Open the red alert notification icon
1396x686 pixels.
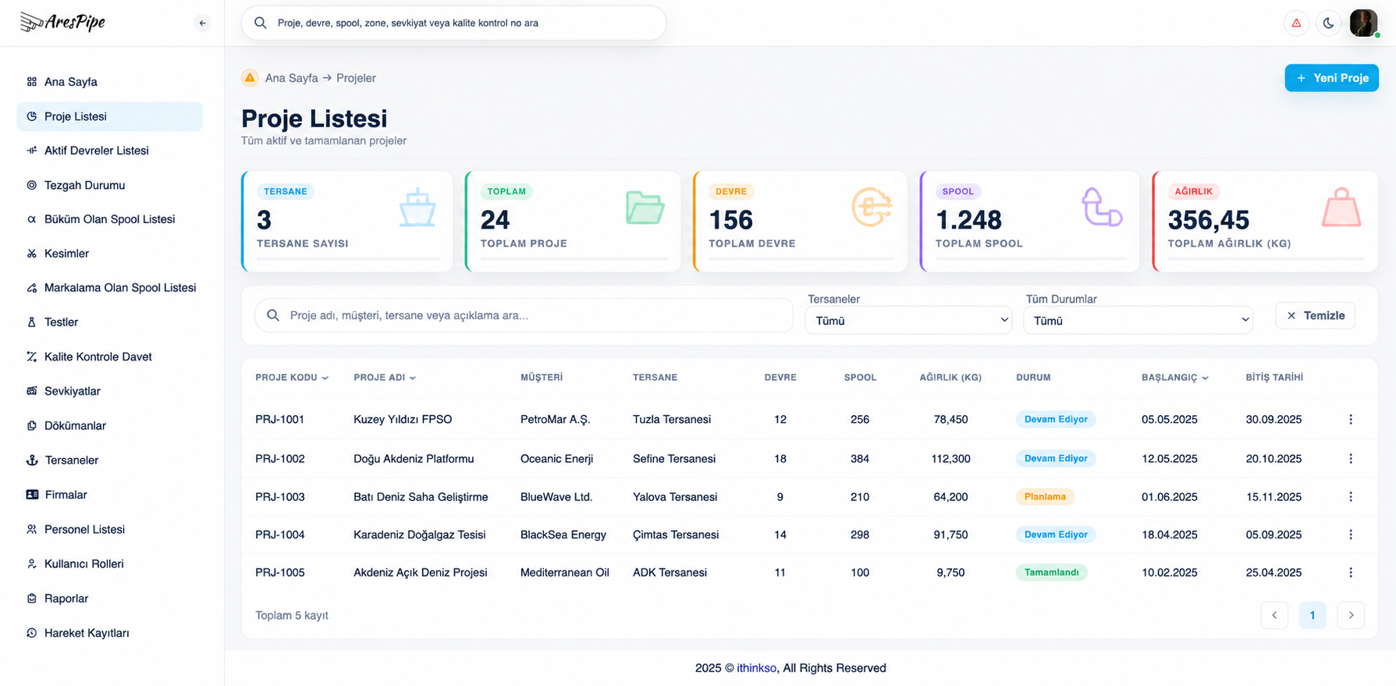click(x=1296, y=23)
